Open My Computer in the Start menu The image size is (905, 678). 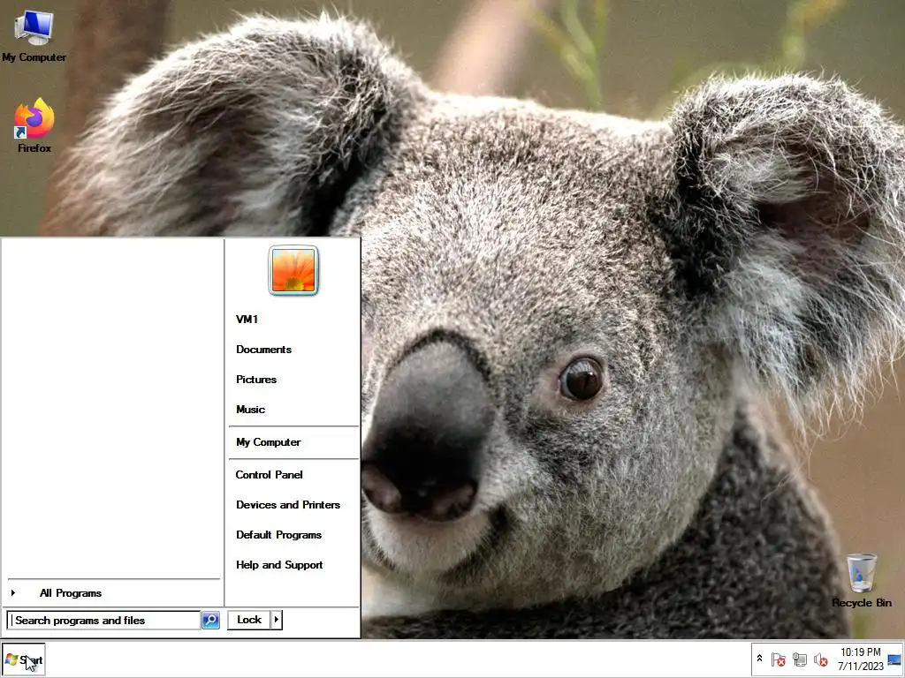pyautogui.click(x=269, y=442)
